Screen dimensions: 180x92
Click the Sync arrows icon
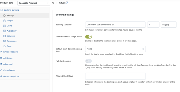tap(4, 46)
